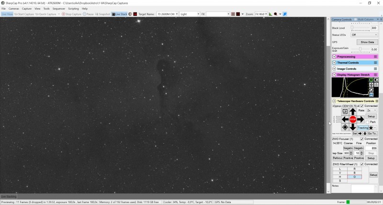383x205 pixels.
Task: Open the Preprocessing panel hamburger menu
Action: (375, 57)
